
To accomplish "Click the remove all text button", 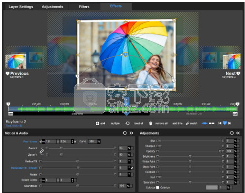I will pos(161,123).
